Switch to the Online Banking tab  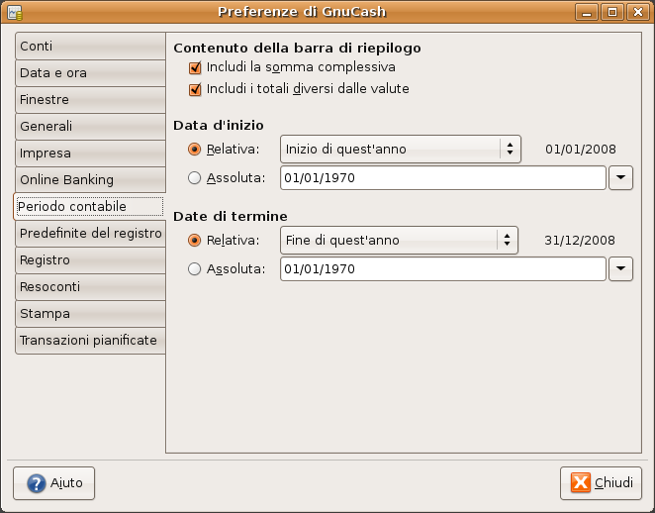[x=90, y=180]
